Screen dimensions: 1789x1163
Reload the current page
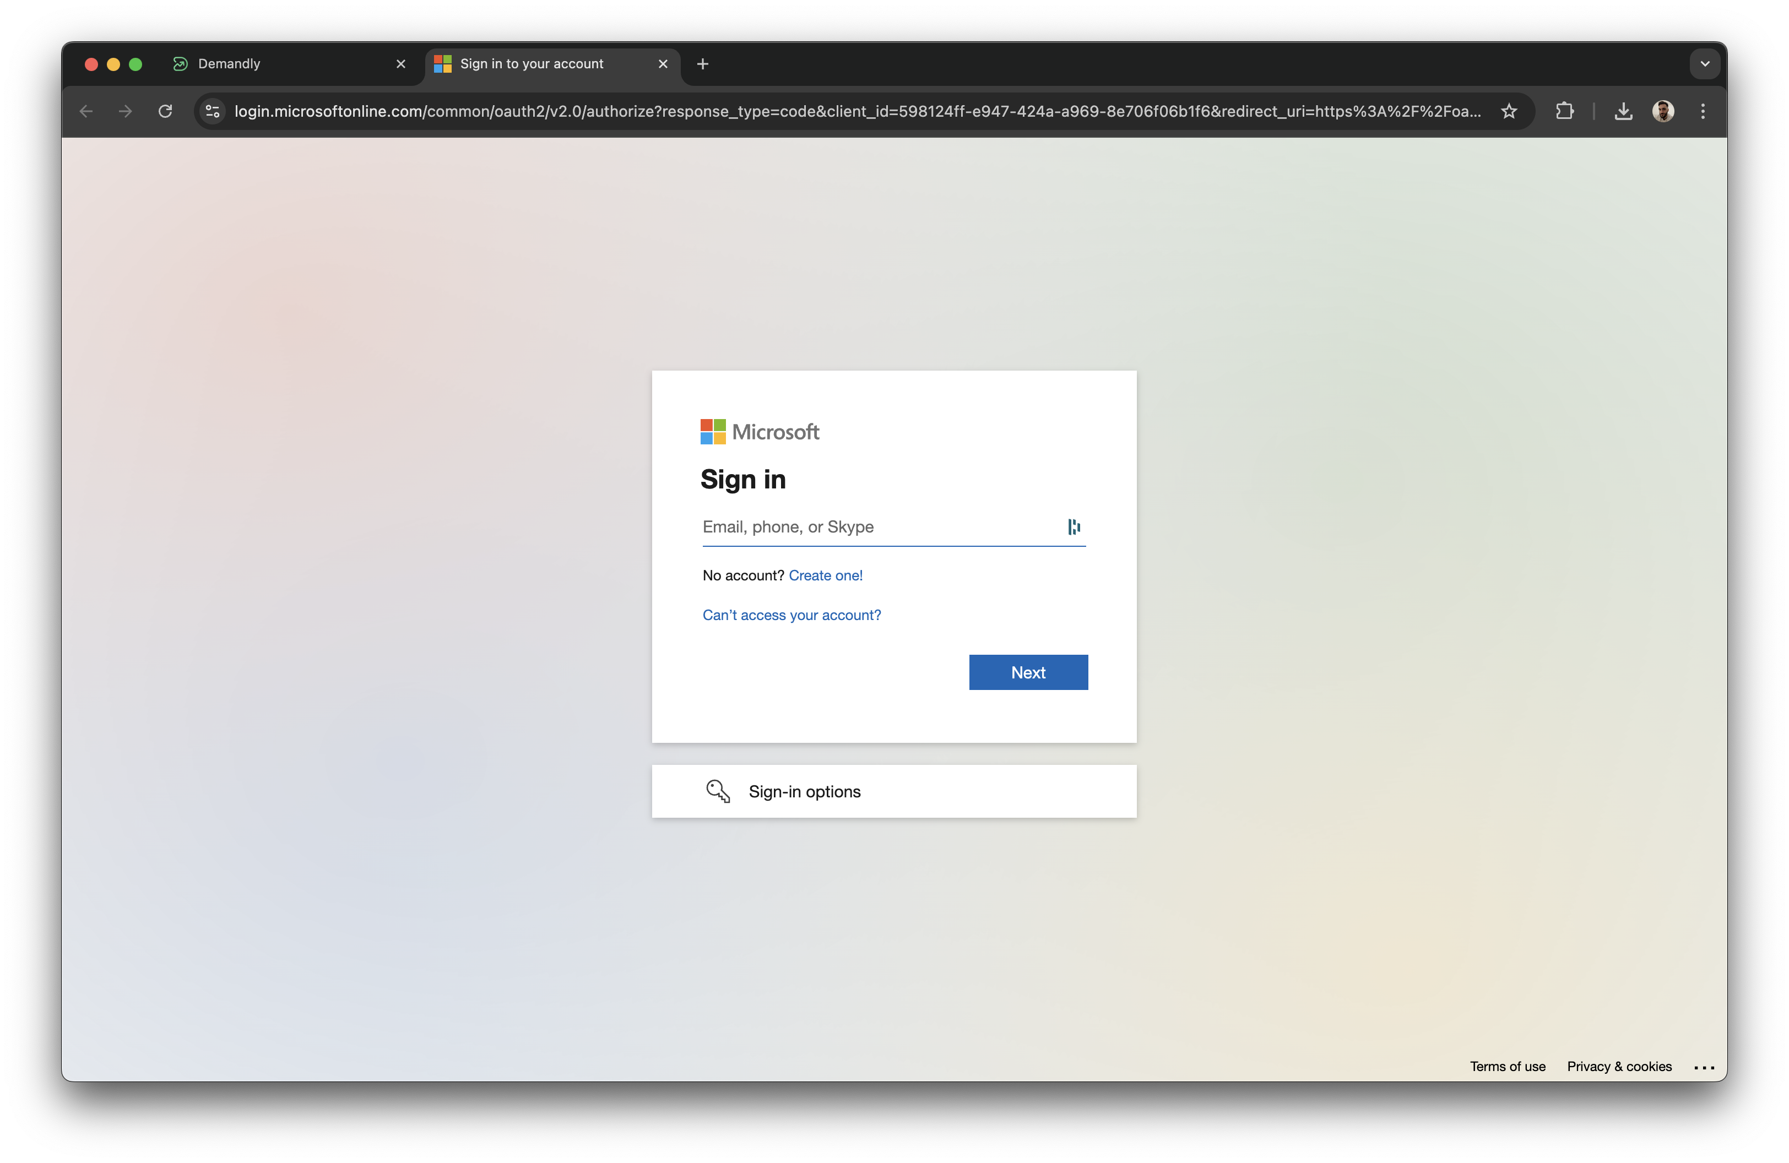[165, 111]
